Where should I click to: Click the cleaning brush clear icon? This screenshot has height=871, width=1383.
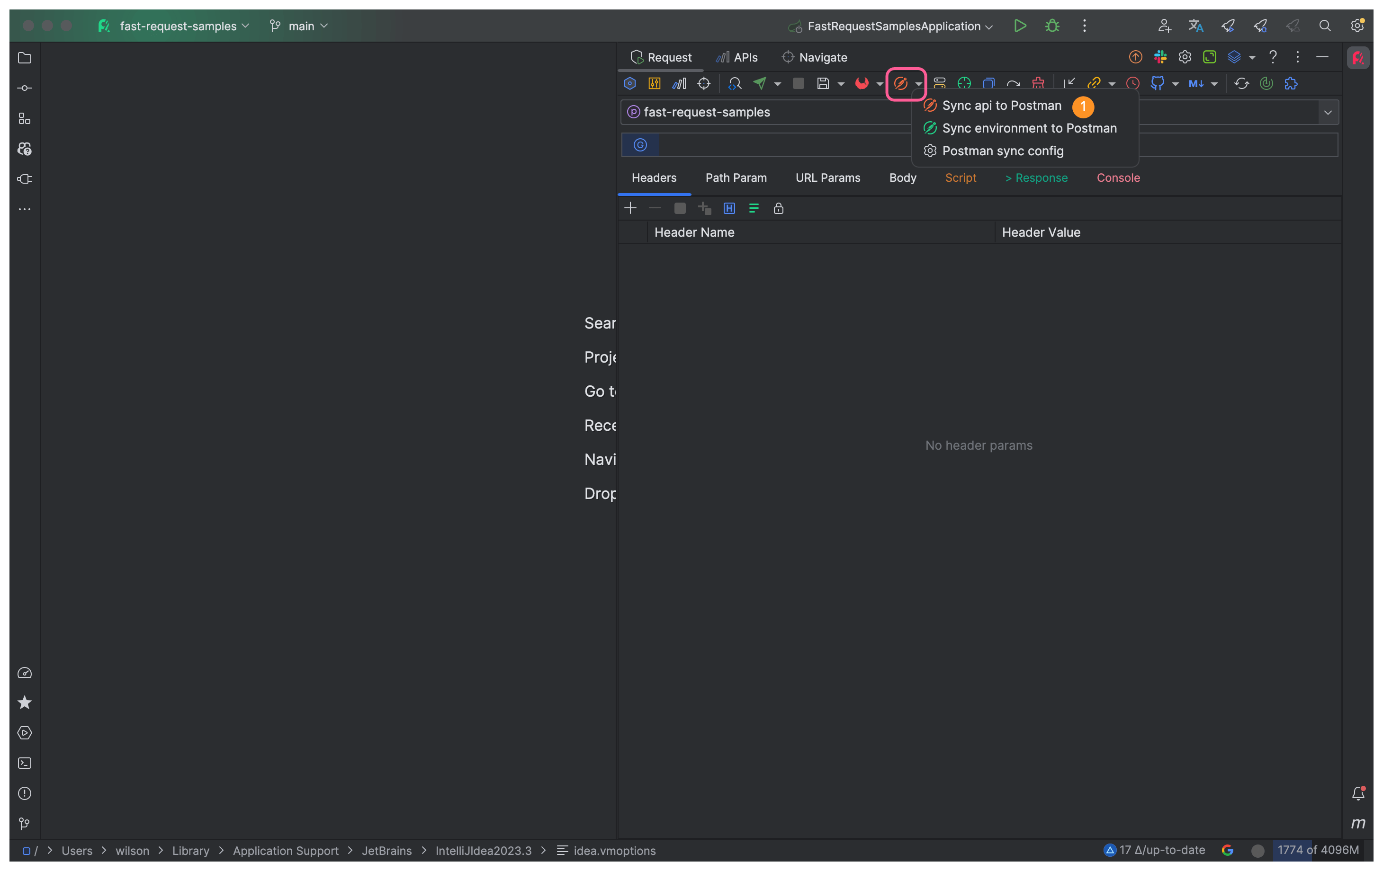[x=1038, y=84]
